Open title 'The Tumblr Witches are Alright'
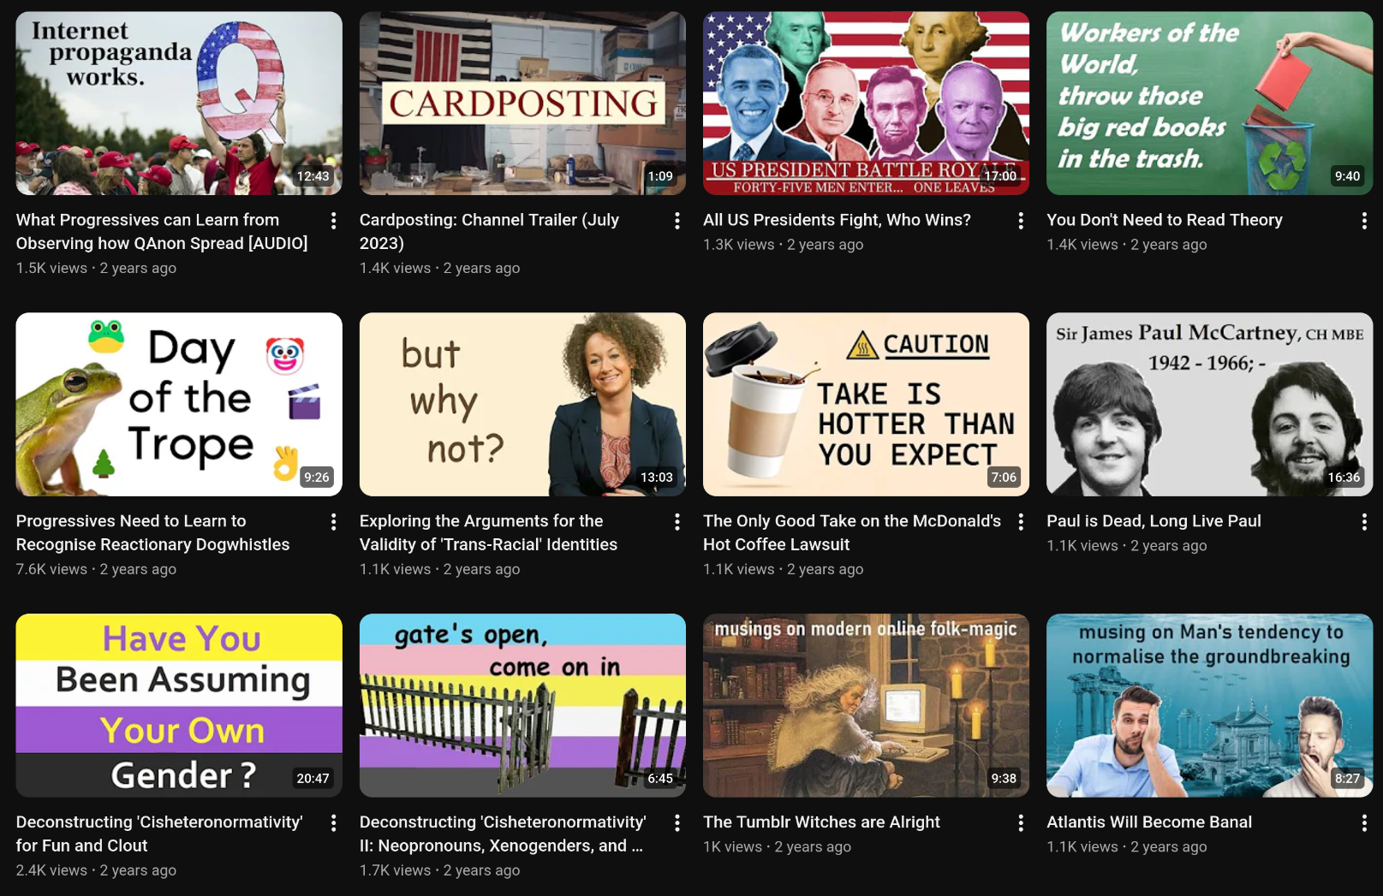Viewport: 1383px width, 896px height. click(821, 822)
